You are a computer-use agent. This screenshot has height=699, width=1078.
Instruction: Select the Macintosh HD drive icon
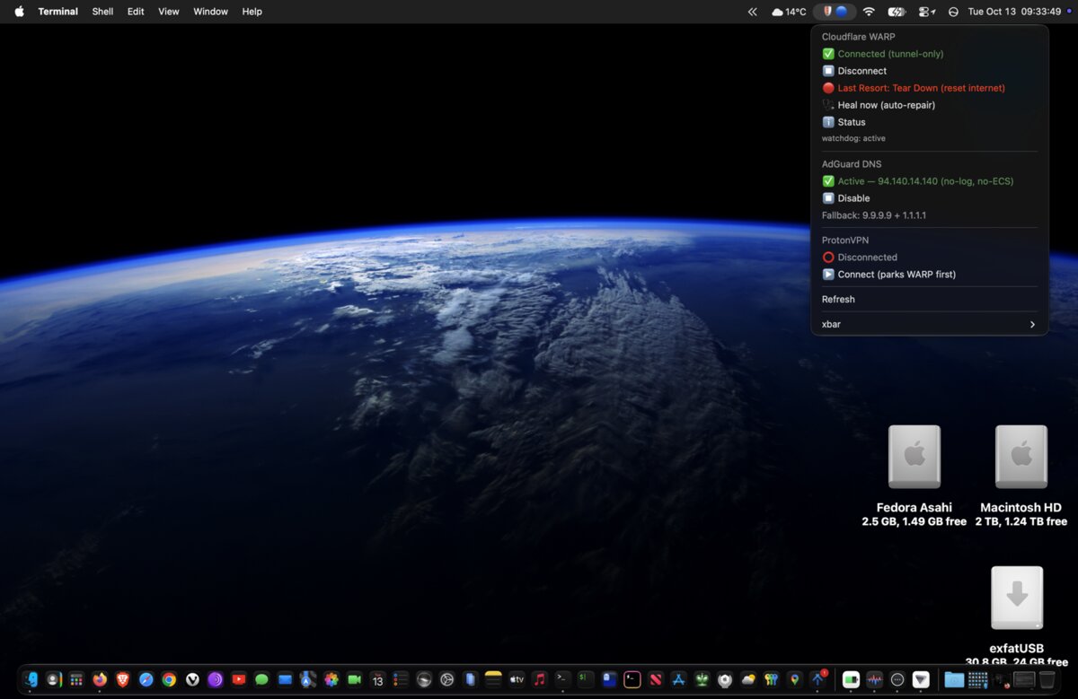tap(1021, 458)
